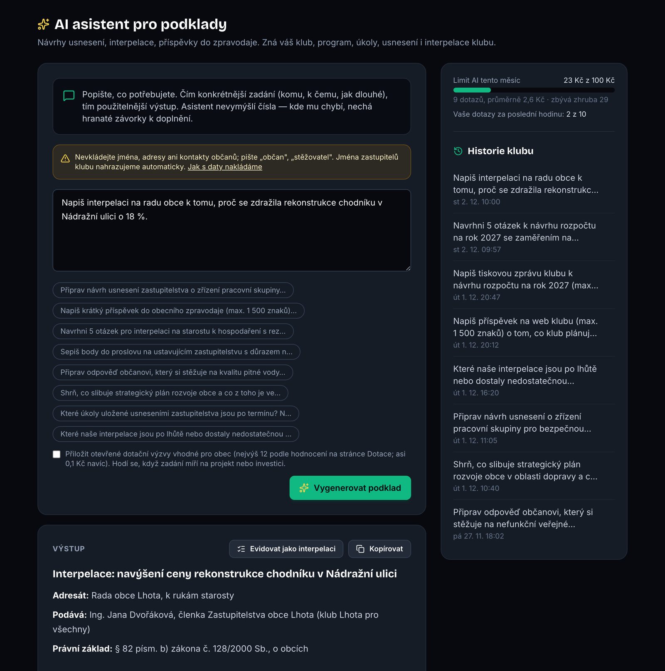Open history item 'Navrhni 5 otázek k návrhu rozpočtu'
665x671 pixels.
[x=534, y=237]
